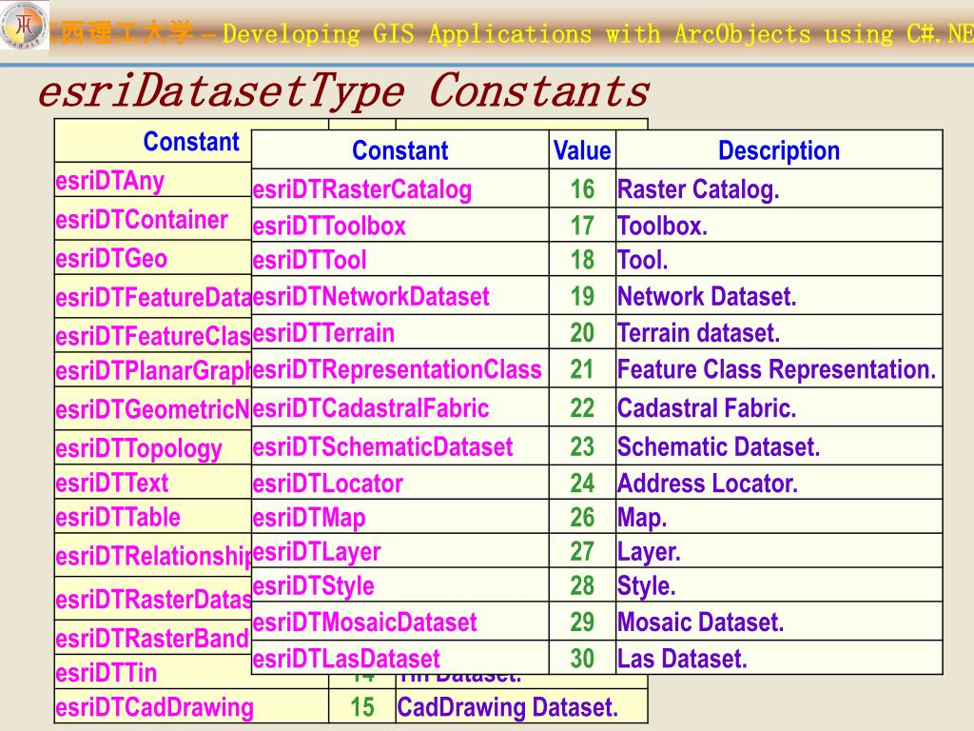Click value 24 in Address Locator row

pyautogui.click(x=582, y=484)
